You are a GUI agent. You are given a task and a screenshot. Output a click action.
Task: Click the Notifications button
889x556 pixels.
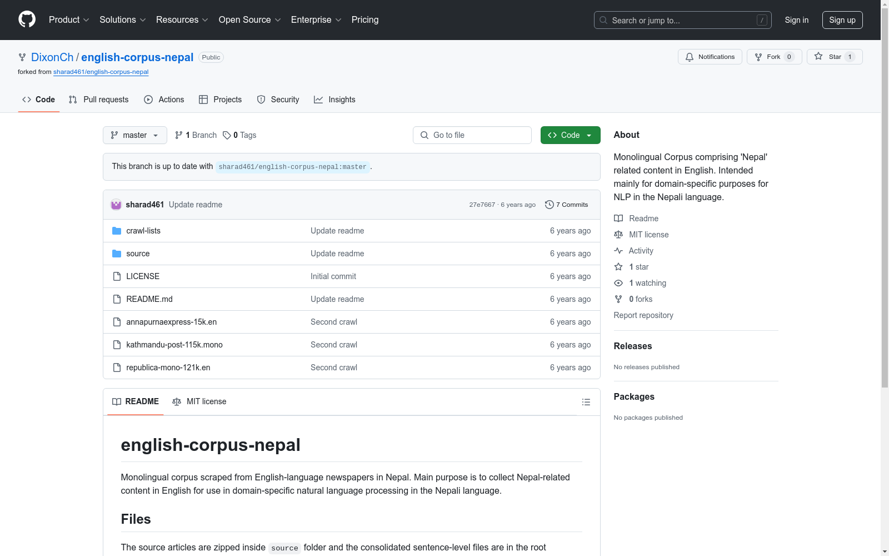pyautogui.click(x=710, y=57)
